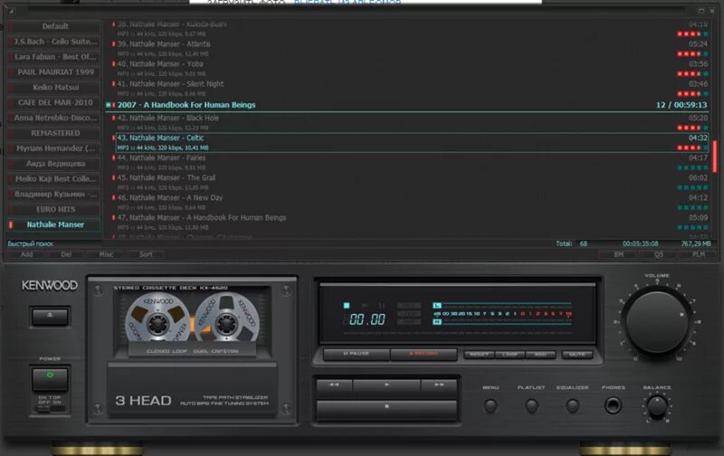Click the Phones headphone jack
Screen dimensions: 724x456
pos(614,405)
